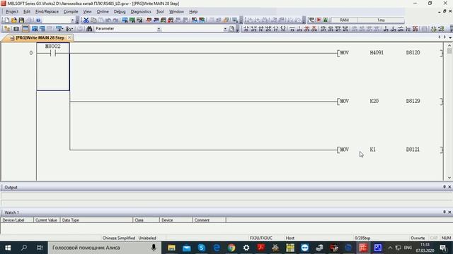This screenshot has width=453, height=254.
Task: Create a new project with New icon
Action: coord(6,20)
